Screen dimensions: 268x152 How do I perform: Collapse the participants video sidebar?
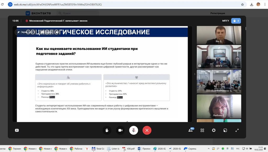tap(194, 74)
